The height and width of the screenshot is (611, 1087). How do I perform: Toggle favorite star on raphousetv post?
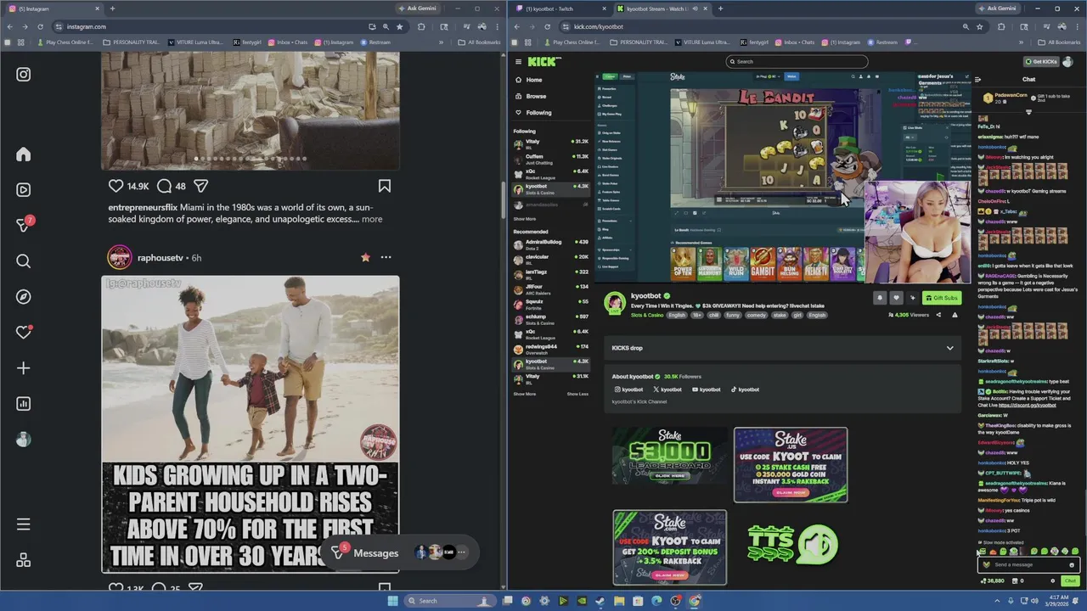[365, 257]
